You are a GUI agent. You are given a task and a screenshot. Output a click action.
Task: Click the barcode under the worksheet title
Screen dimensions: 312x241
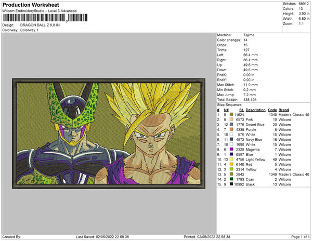[x=45, y=18]
